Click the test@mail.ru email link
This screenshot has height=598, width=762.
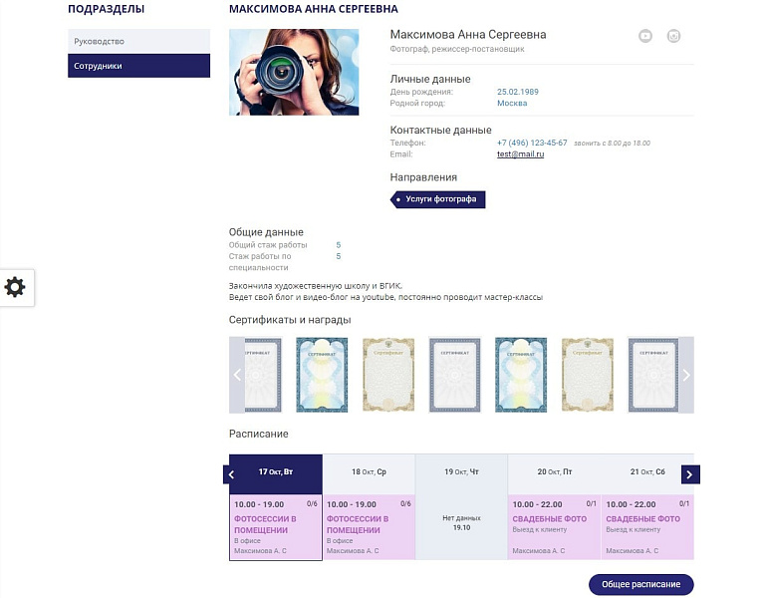pyautogui.click(x=520, y=154)
